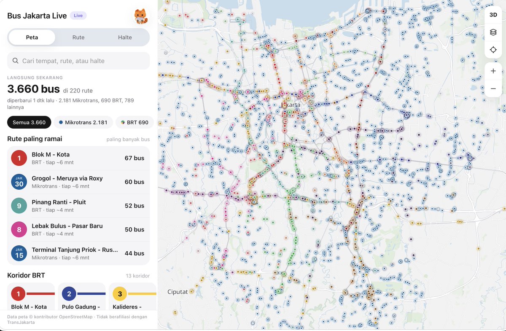Viewport: 506px width, 331px height.
Task: Click '52 bus' count text
Action: pyautogui.click(x=135, y=206)
